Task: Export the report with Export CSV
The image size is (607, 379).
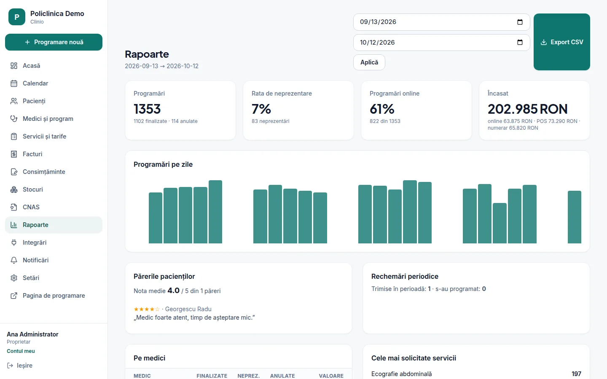Action: 562,42
